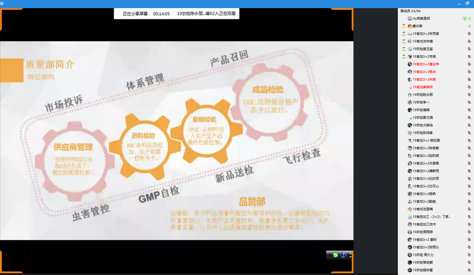Toggle muted mic for 19食加3+2朱梵振
The width and height of the screenshot is (474, 275).
(x=469, y=34)
